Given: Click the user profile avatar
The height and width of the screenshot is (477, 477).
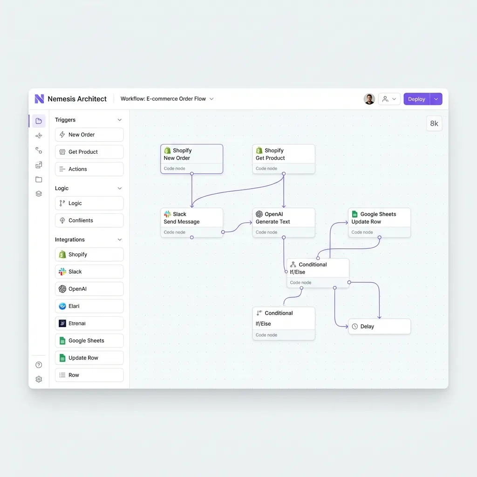Looking at the screenshot, I should coord(369,99).
